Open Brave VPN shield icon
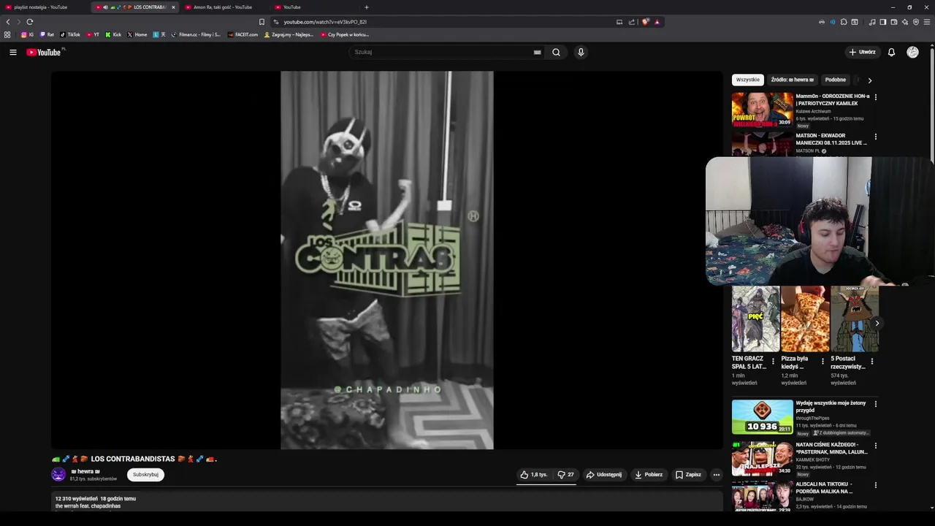This screenshot has width=935, height=526. pos(916,22)
